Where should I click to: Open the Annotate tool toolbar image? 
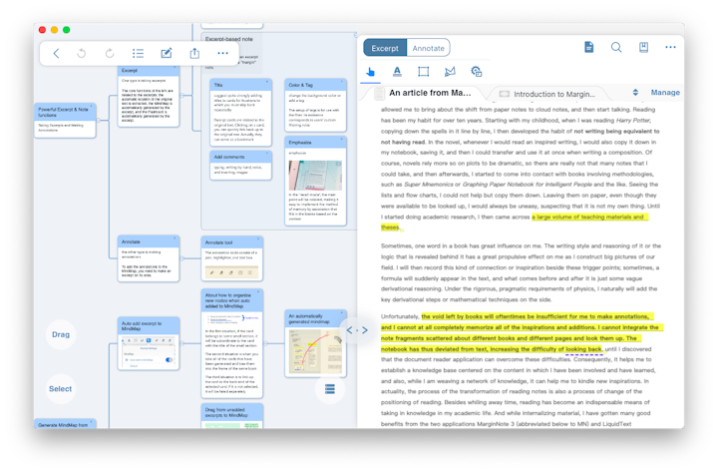pos(231,272)
